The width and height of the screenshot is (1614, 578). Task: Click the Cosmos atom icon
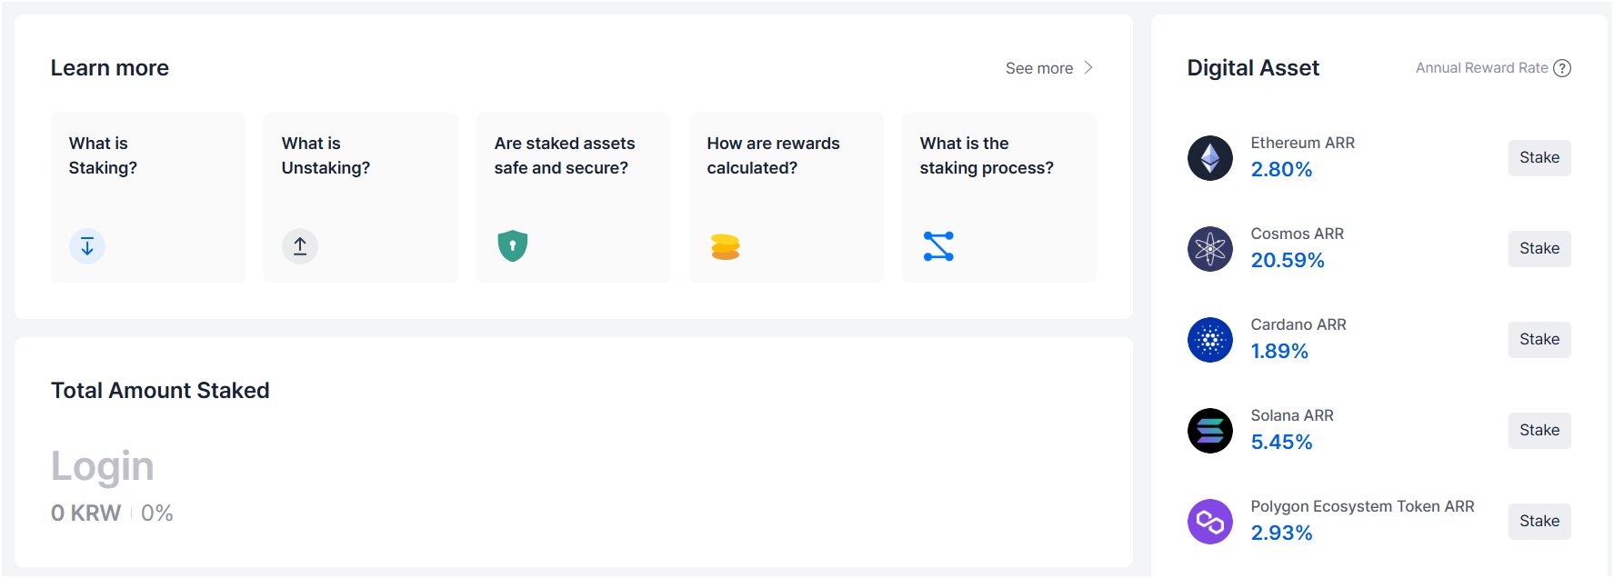(1209, 249)
